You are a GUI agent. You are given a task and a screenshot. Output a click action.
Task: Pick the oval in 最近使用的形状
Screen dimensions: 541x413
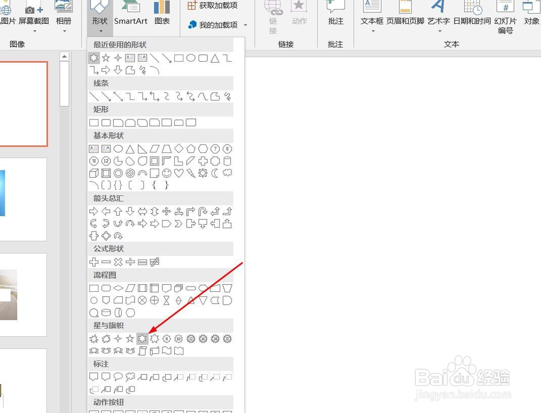191,58
